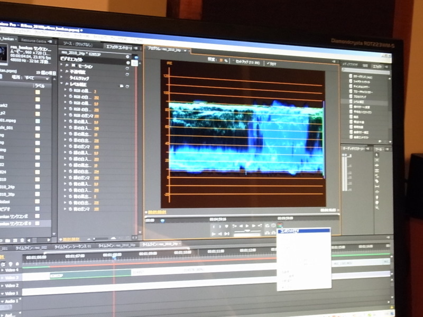This screenshot has width=423, height=317.
Task: Click the Safe Margins icon
Action: (x=273, y=226)
